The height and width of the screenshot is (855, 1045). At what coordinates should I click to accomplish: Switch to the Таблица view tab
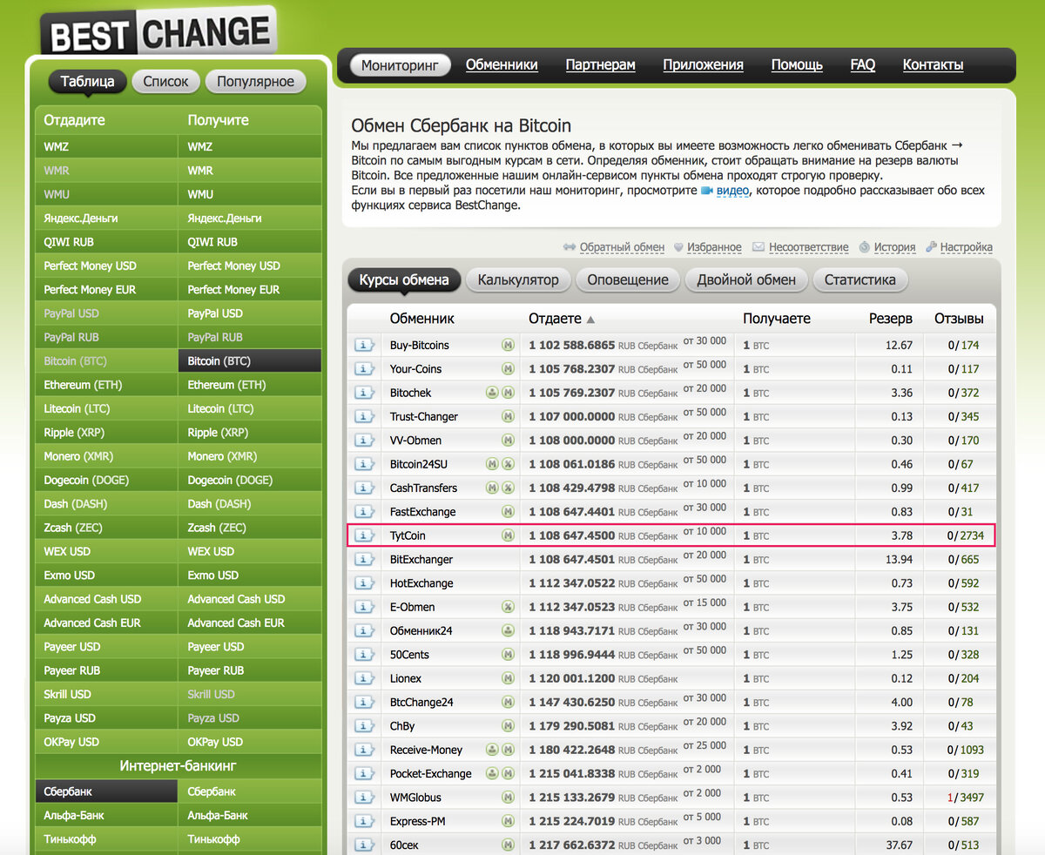point(87,82)
